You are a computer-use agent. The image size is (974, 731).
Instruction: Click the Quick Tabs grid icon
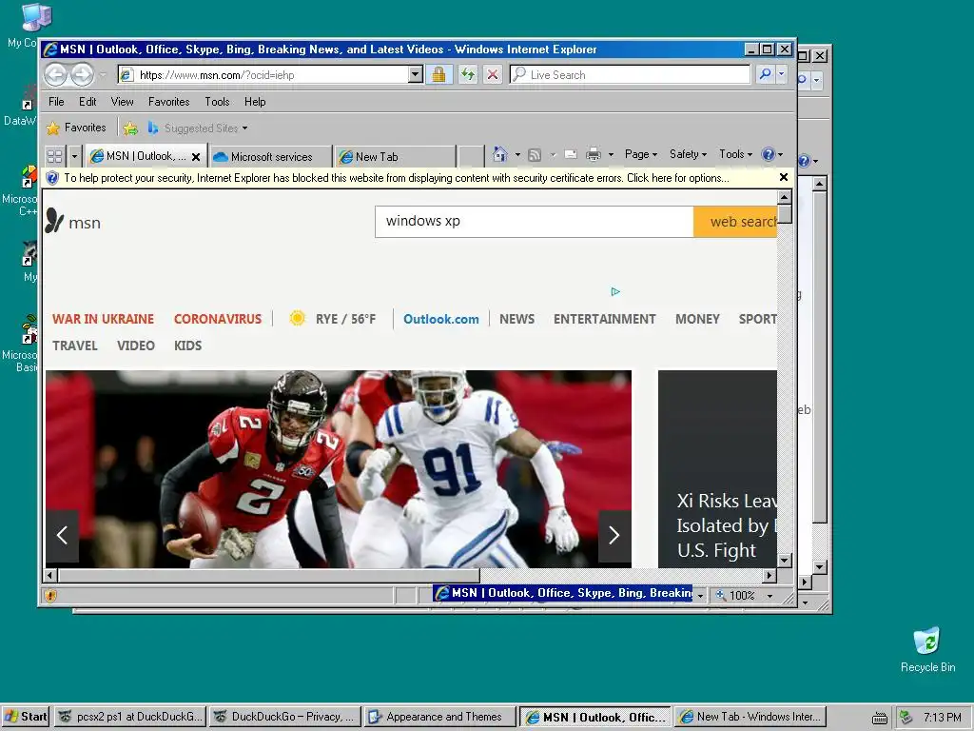[x=54, y=156]
